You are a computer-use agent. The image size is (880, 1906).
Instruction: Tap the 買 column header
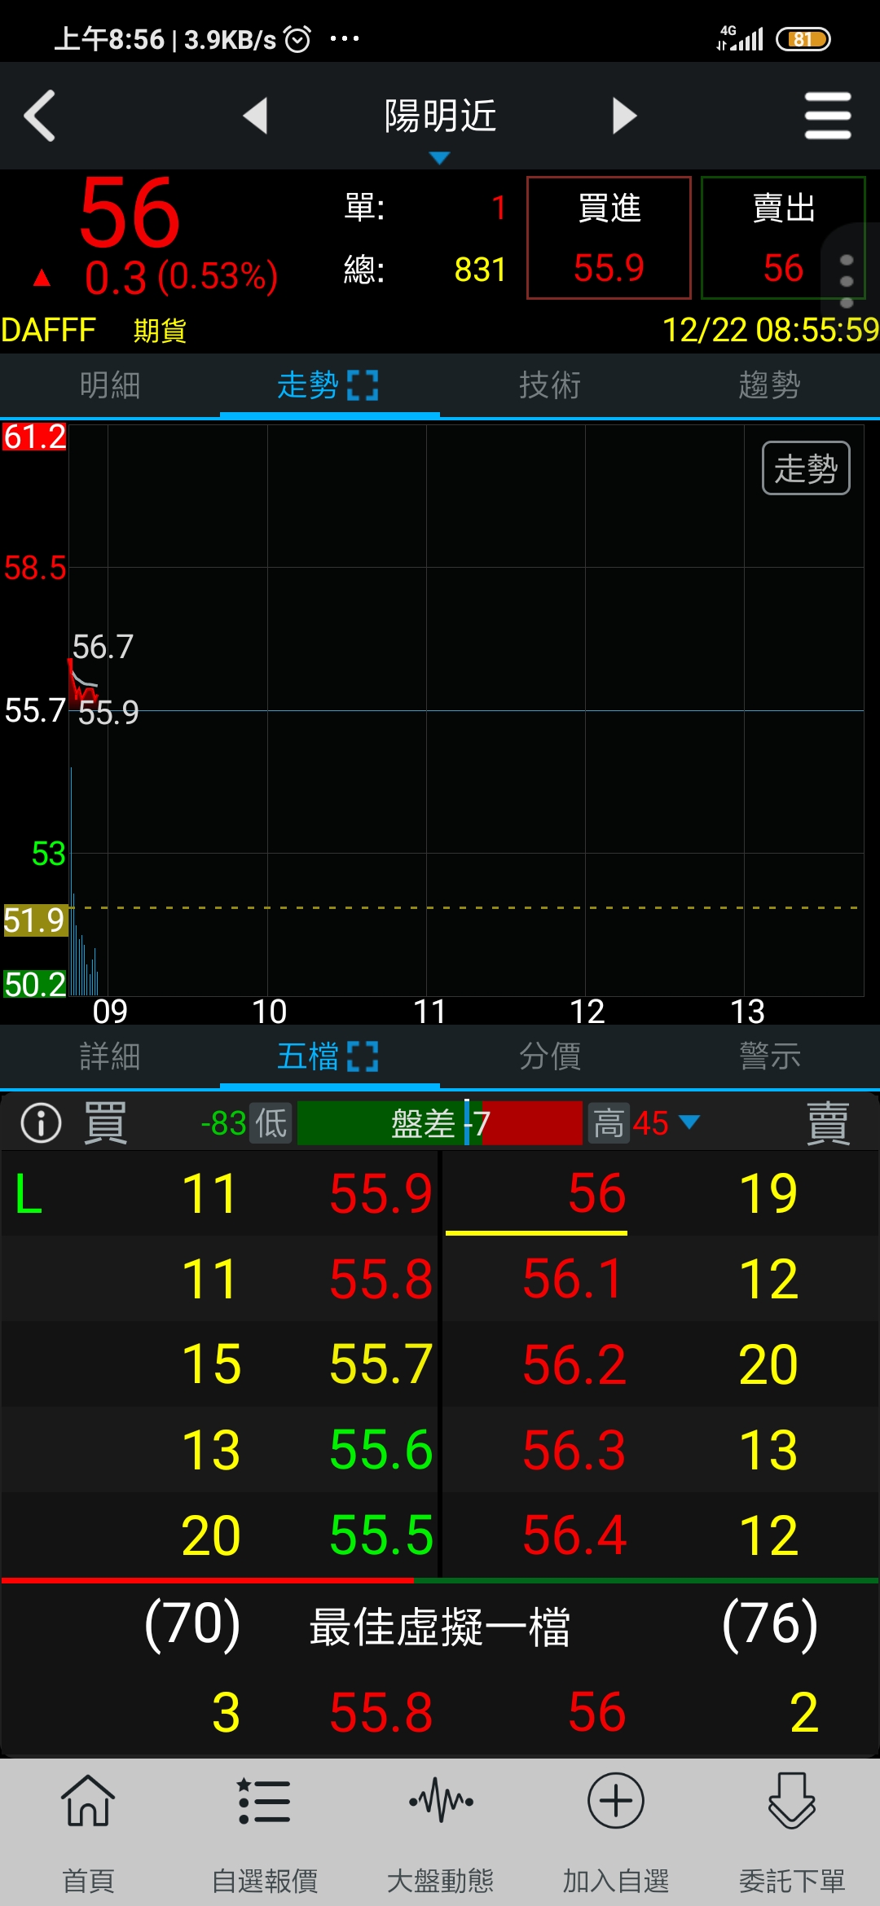[106, 1123]
